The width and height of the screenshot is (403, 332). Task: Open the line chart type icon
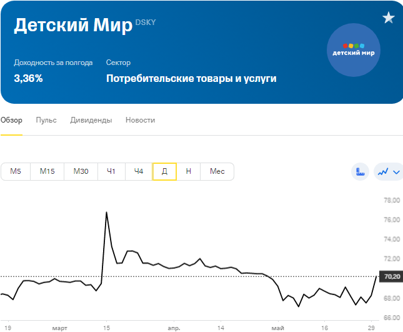383,171
